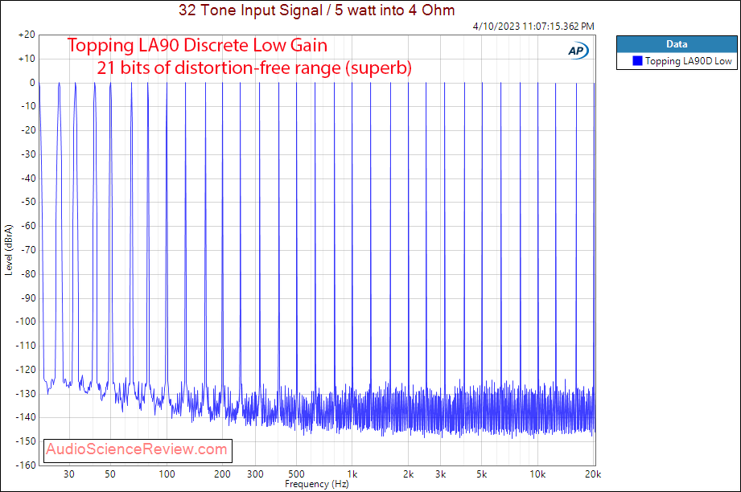Click the Topping LA90D Low legend label
The image size is (741, 492).
click(x=688, y=61)
